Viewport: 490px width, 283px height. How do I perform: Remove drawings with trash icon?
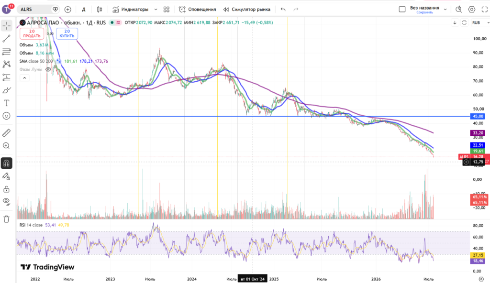coord(7,219)
